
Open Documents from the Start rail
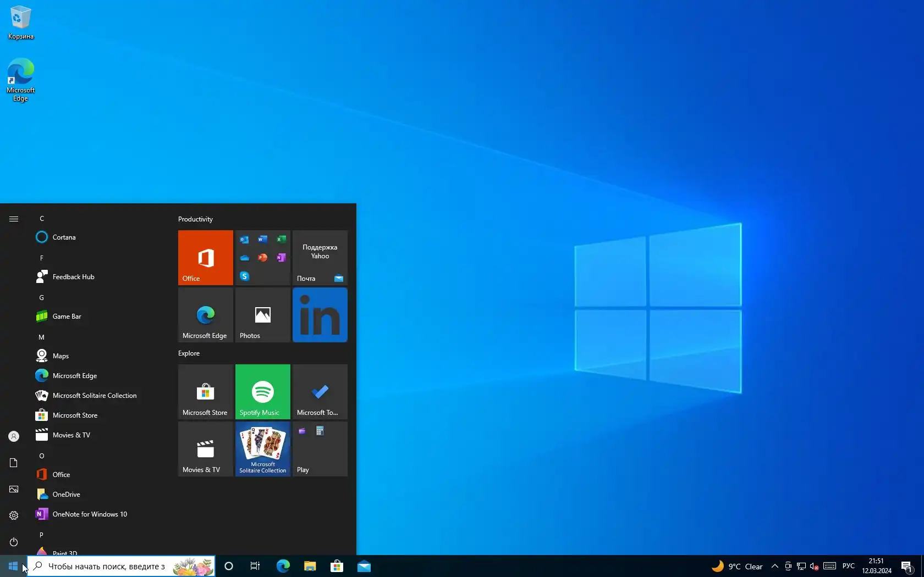(x=14, y=463)
